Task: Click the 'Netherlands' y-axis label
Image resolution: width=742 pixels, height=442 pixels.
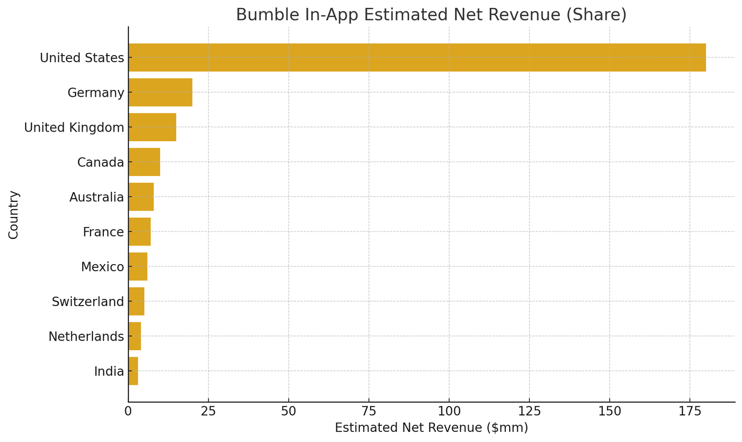Action: pyautogui.click(x=86, y=336)
